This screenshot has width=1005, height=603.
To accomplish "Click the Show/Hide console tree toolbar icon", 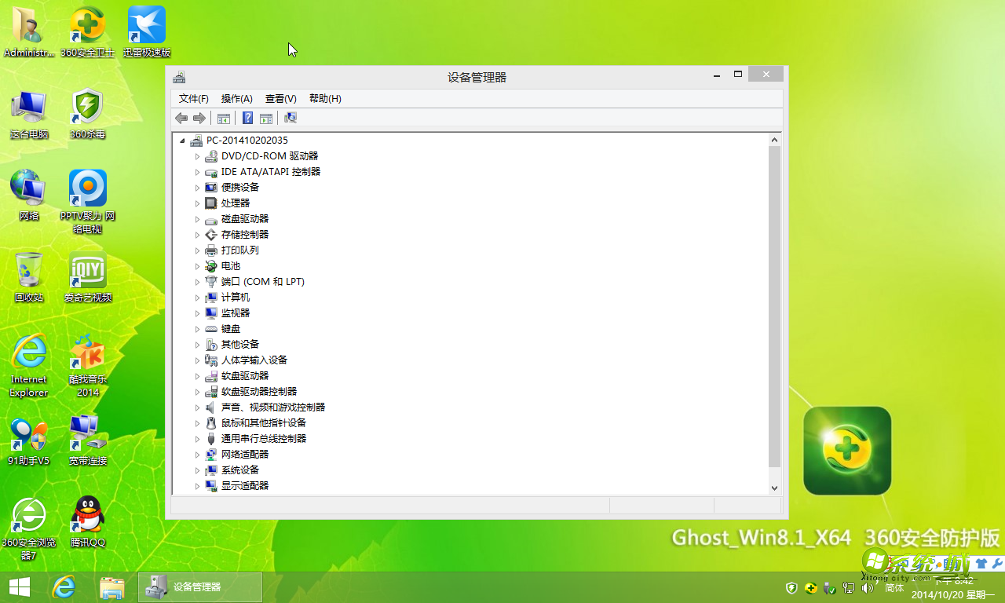I will (224, 117).
